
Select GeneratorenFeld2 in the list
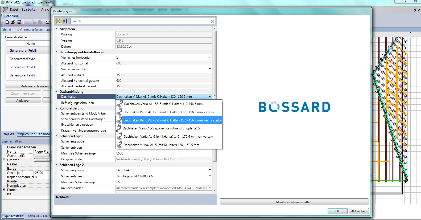click(28, 59)
